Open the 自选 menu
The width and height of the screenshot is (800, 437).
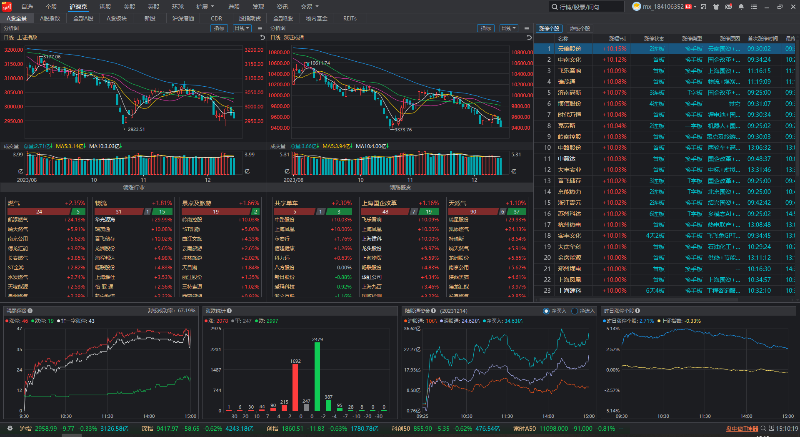pyautogui.click(x=27, y=7)
